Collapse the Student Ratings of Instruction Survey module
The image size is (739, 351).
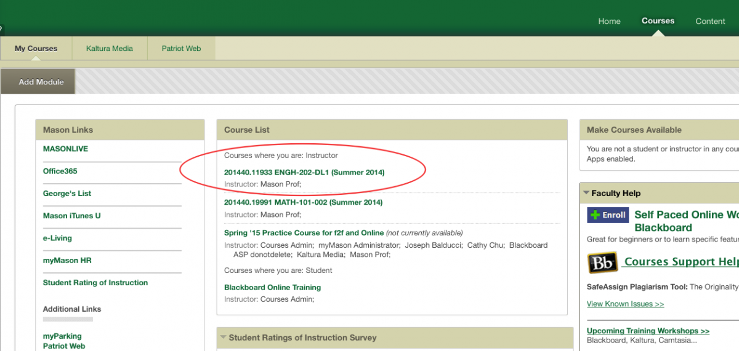(224, 338)
